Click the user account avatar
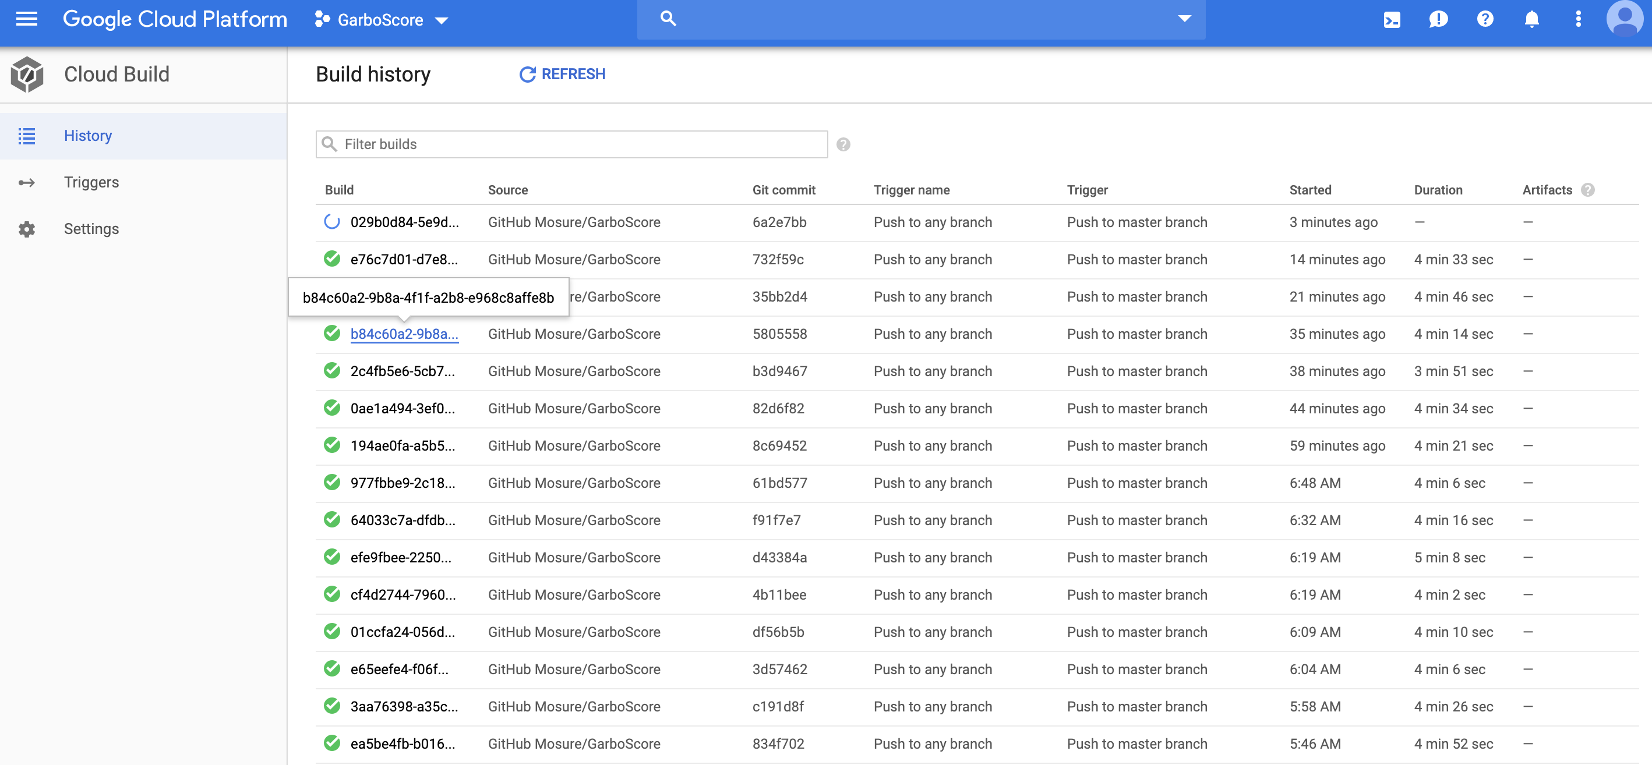This screenshot has width=1652, height=765. (x=1625, y=19)
